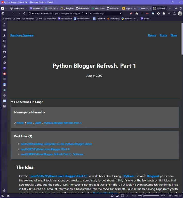Screen dimensions: 183x198
Task: Open the itertools bookmark
Action: click(x=130, y=19)
